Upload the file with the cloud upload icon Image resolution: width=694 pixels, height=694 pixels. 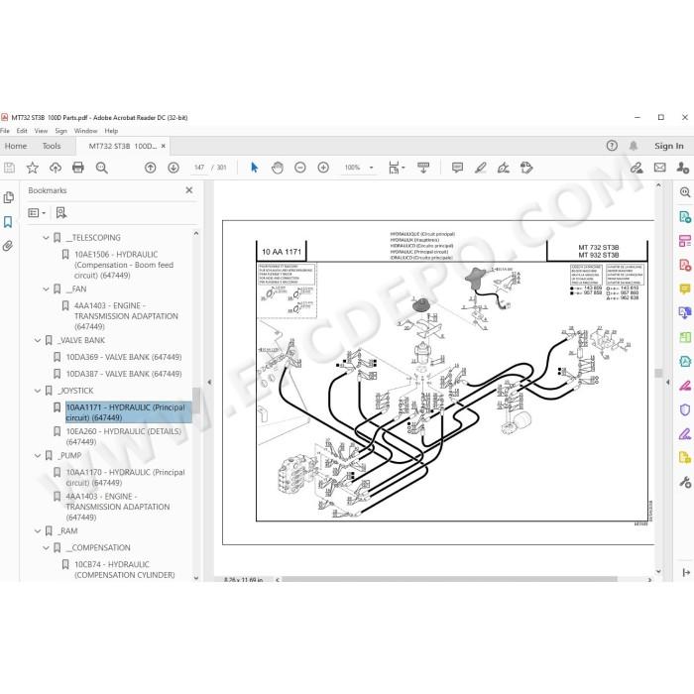56,168
